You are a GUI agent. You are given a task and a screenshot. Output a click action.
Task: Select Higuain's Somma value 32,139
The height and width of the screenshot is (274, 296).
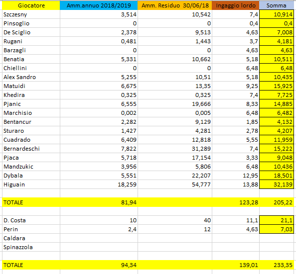coord(277,184)
